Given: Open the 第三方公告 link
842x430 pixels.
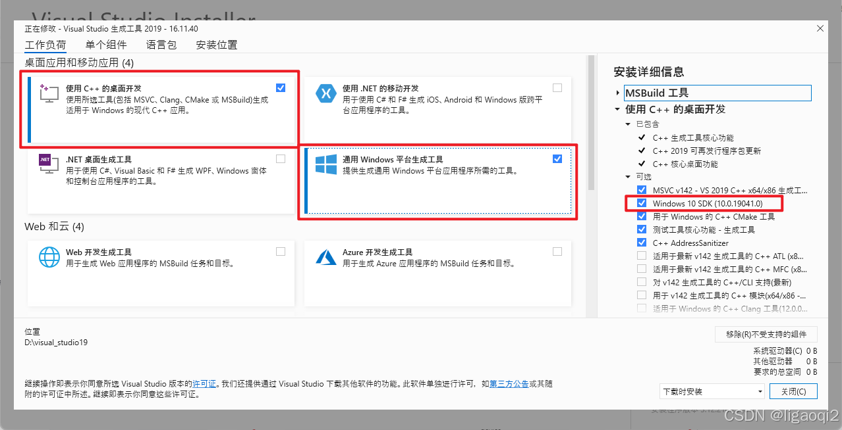Looking at the screenshot, I should tap(509, 383).
